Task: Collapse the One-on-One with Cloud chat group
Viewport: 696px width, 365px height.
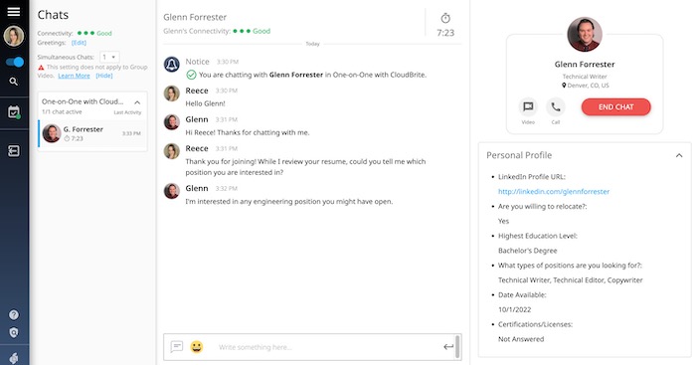Action: pyautogui.click(x=137, y=102)
